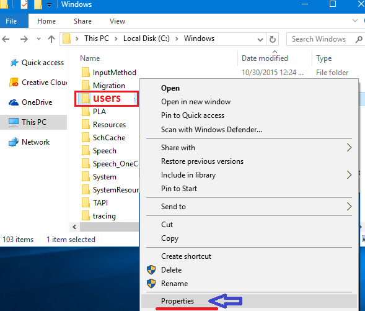Open OneDrive cloud icon in sidebar
Image resolution: width=365 pixels, height=311 pixels.
pos(14,102)
